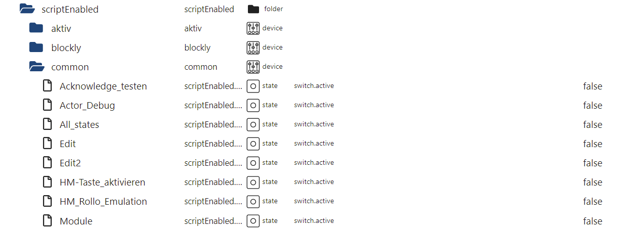The height and width of the screenshot is (230, 640).
Task: Toggle the false value for the Module row
Action: coord(592,221)
